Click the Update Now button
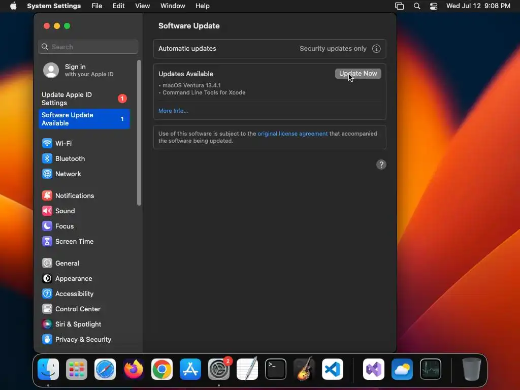This screenshot has width=520, height=390. click(358, 74)
